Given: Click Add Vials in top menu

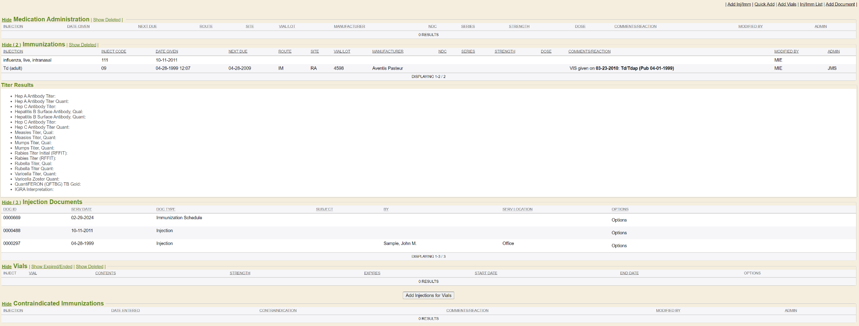Looking at the screenshot, I should 787,4.
